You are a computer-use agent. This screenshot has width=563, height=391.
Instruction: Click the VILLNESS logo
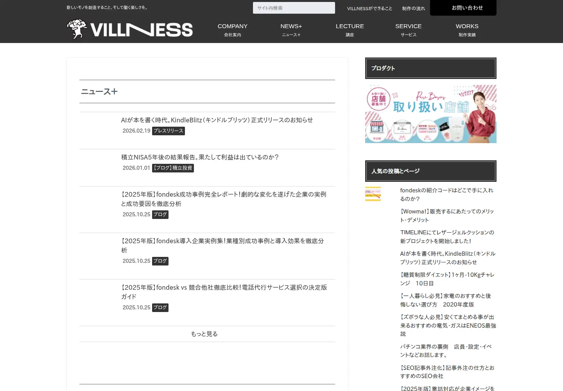coord(130,29)
